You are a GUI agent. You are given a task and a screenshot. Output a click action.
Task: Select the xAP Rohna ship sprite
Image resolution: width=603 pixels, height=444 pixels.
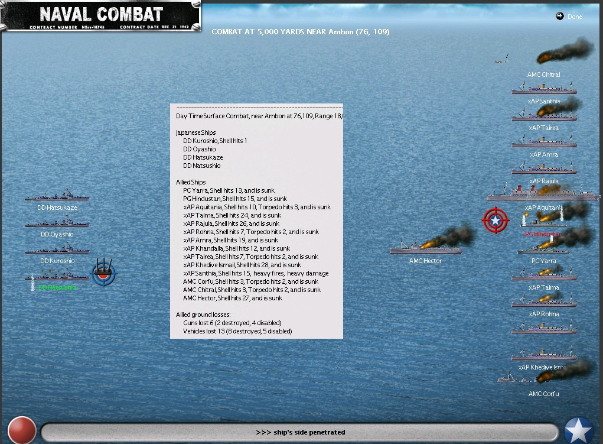(544, 300)
